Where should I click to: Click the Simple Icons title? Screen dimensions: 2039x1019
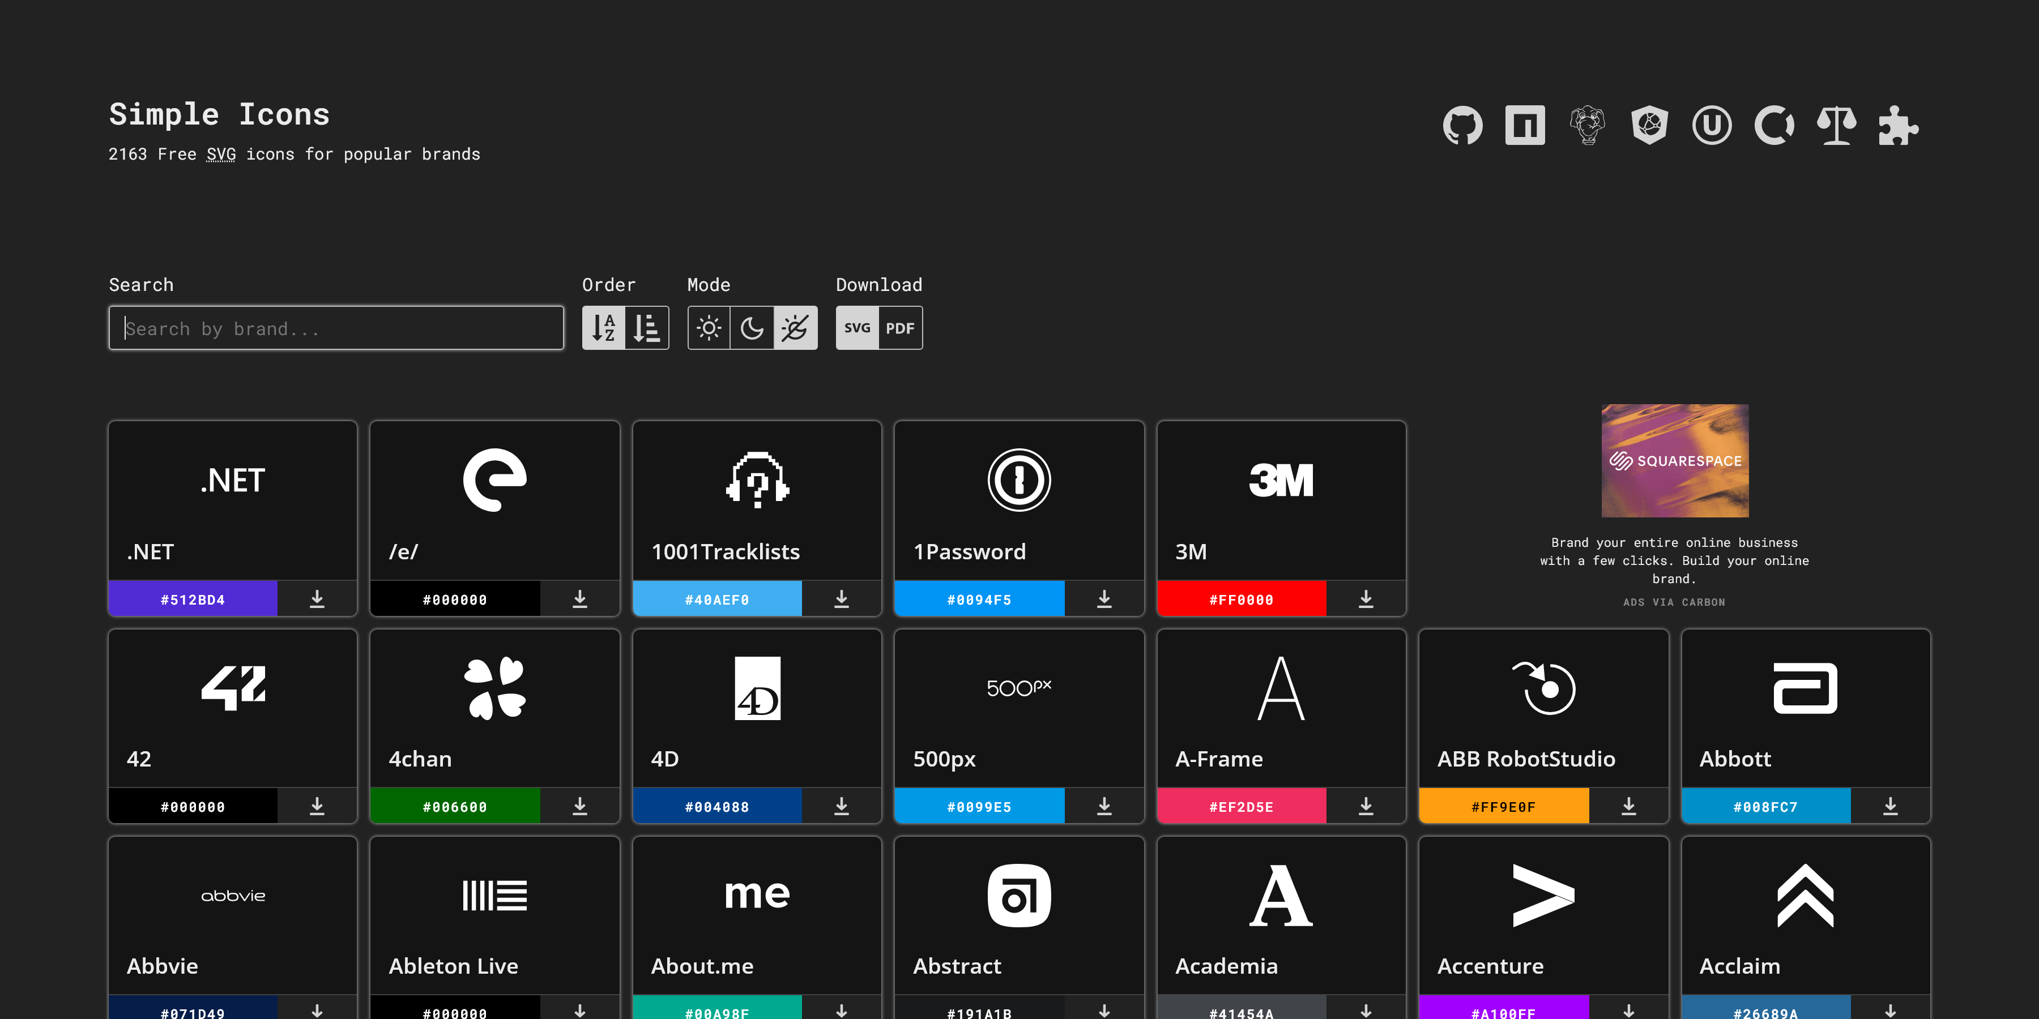pos(219,115)
